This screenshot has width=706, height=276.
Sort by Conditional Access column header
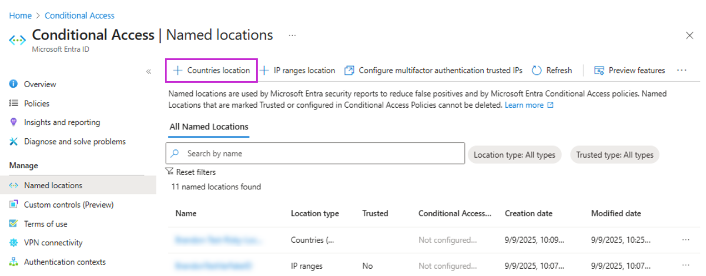455,213
